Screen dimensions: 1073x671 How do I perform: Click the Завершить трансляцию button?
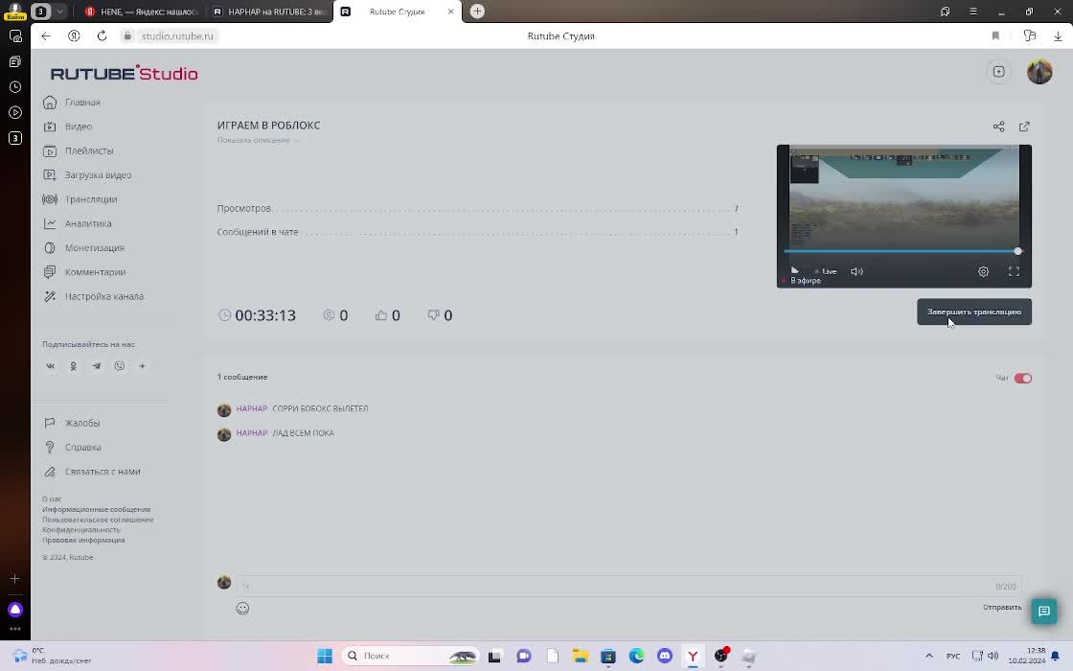(x=973, y=312)
